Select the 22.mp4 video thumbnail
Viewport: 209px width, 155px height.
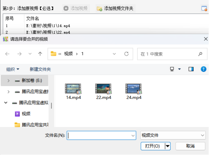(103, 91)
